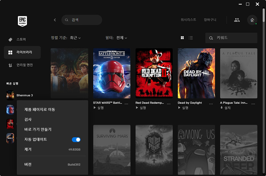
Task: Open more options for A Plague Tale
Action: point(253,104)
